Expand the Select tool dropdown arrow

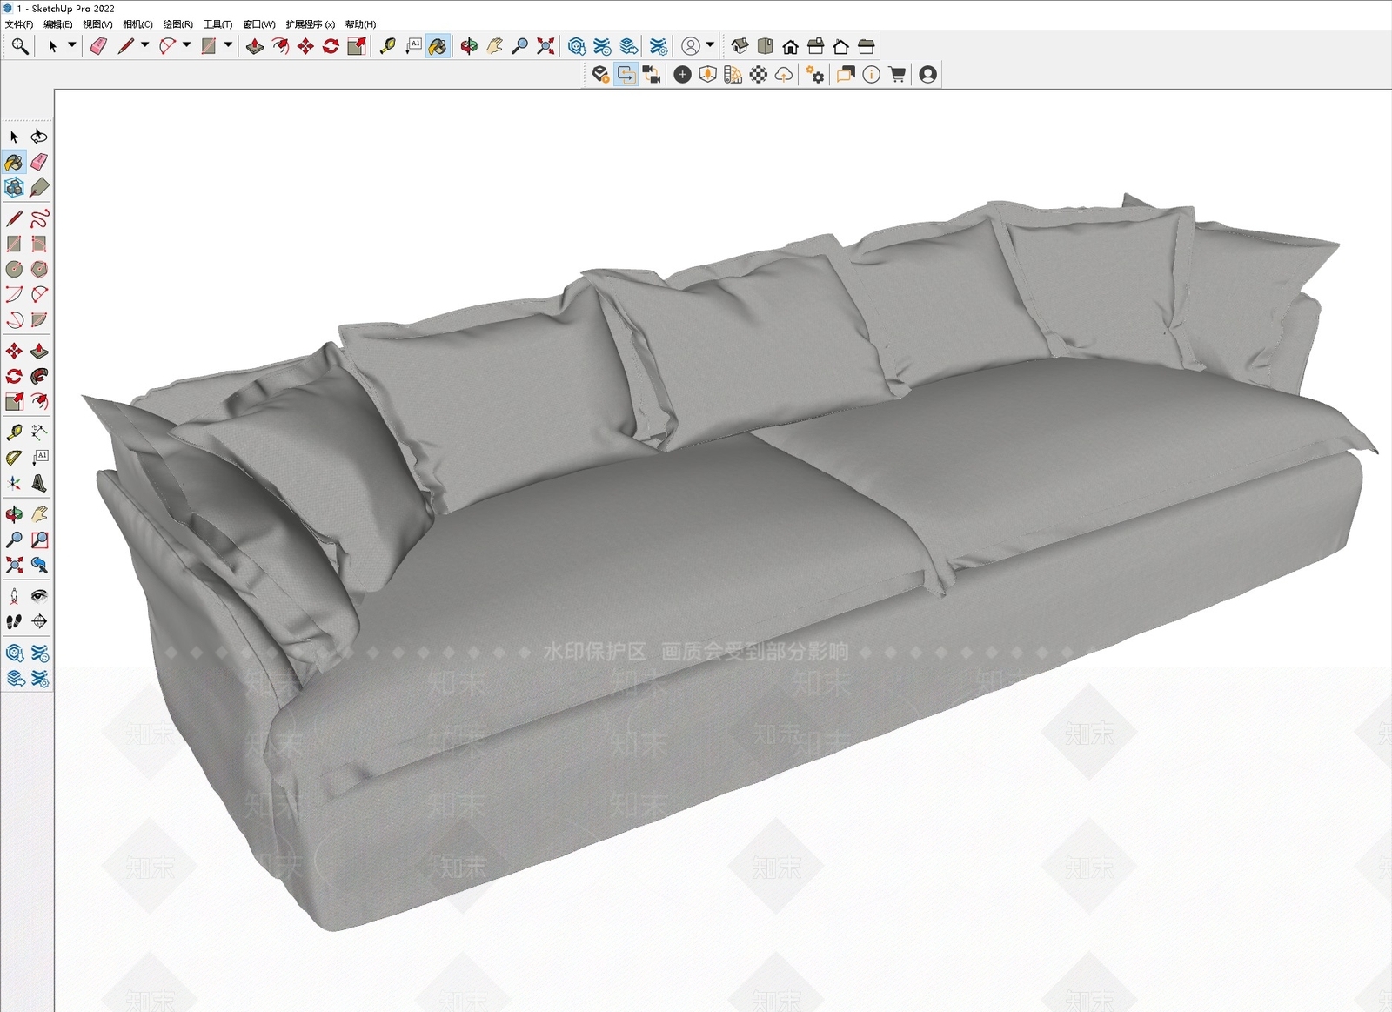tap(71, 45)
